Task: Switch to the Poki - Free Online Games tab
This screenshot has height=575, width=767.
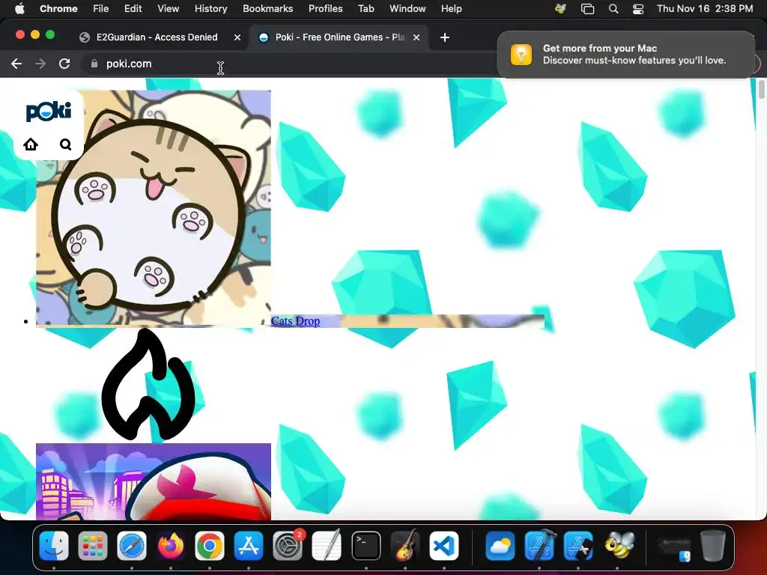Action: pos(339,37)
